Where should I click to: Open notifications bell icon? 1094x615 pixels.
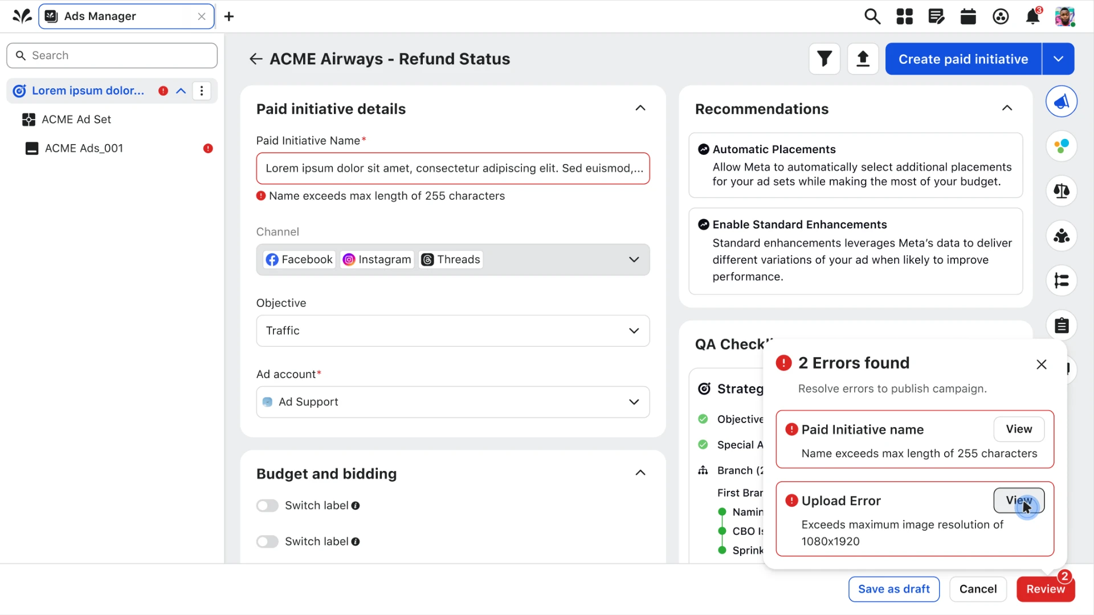[x=1032, y=17]
